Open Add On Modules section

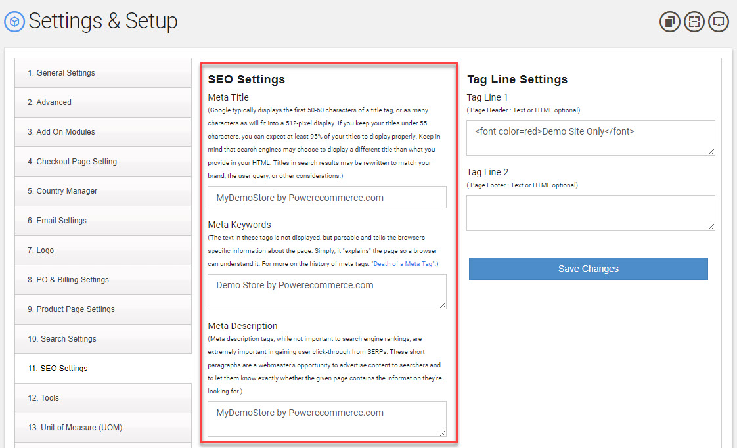pyautogui.click(x=103, y=132)
